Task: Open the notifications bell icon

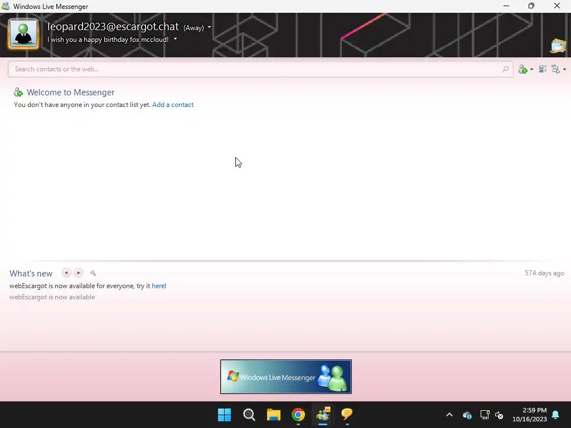Action: pyautogui.click(x=556, y=415)
